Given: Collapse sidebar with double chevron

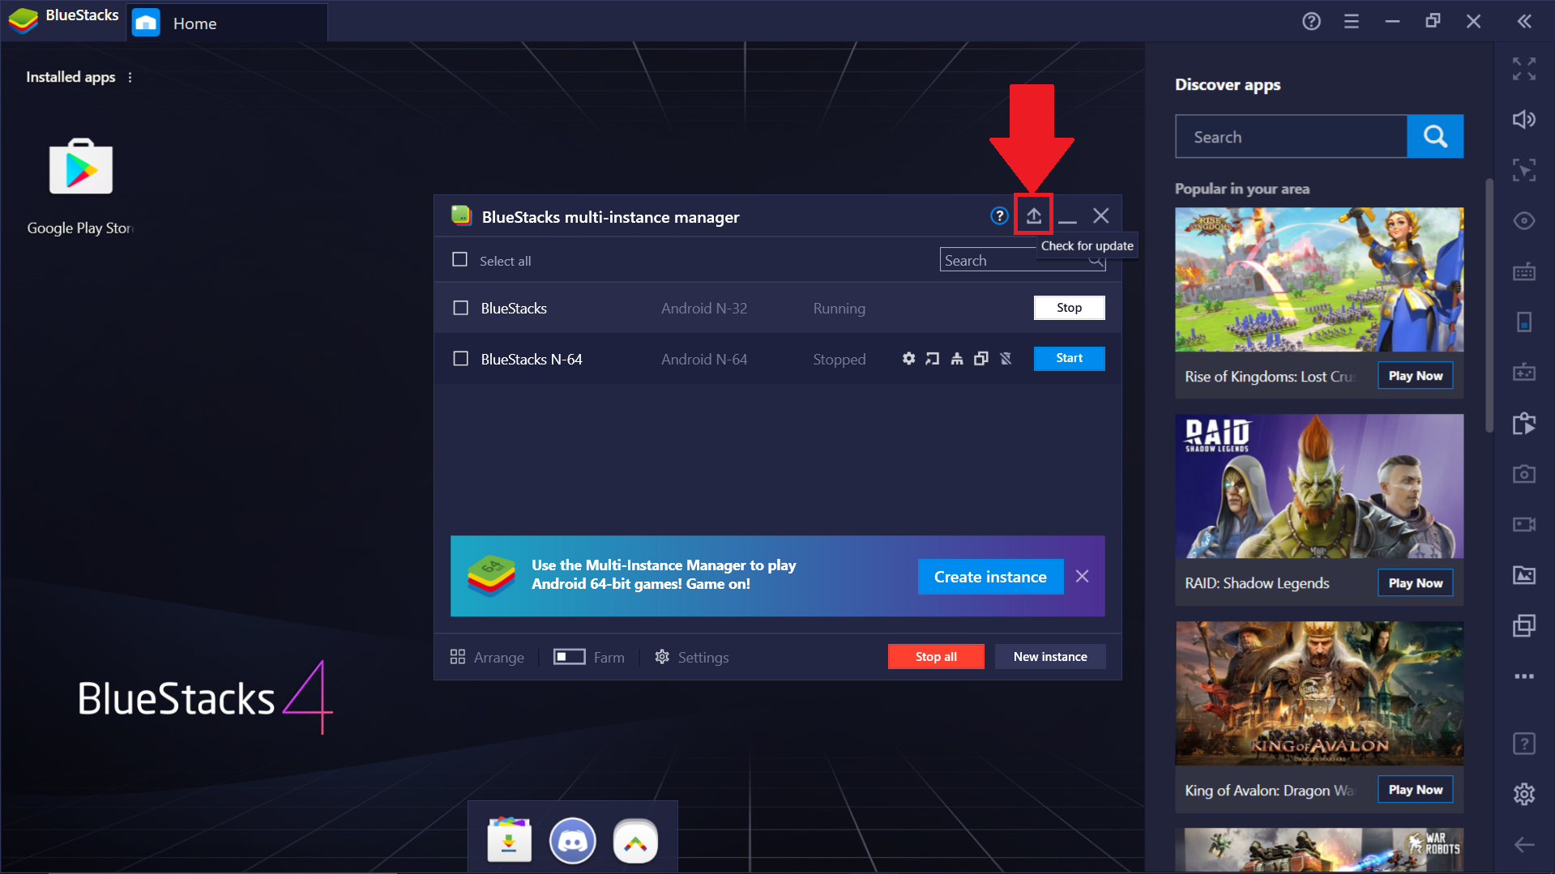Looking at the screenshot, I should [x=1524, y=22].
